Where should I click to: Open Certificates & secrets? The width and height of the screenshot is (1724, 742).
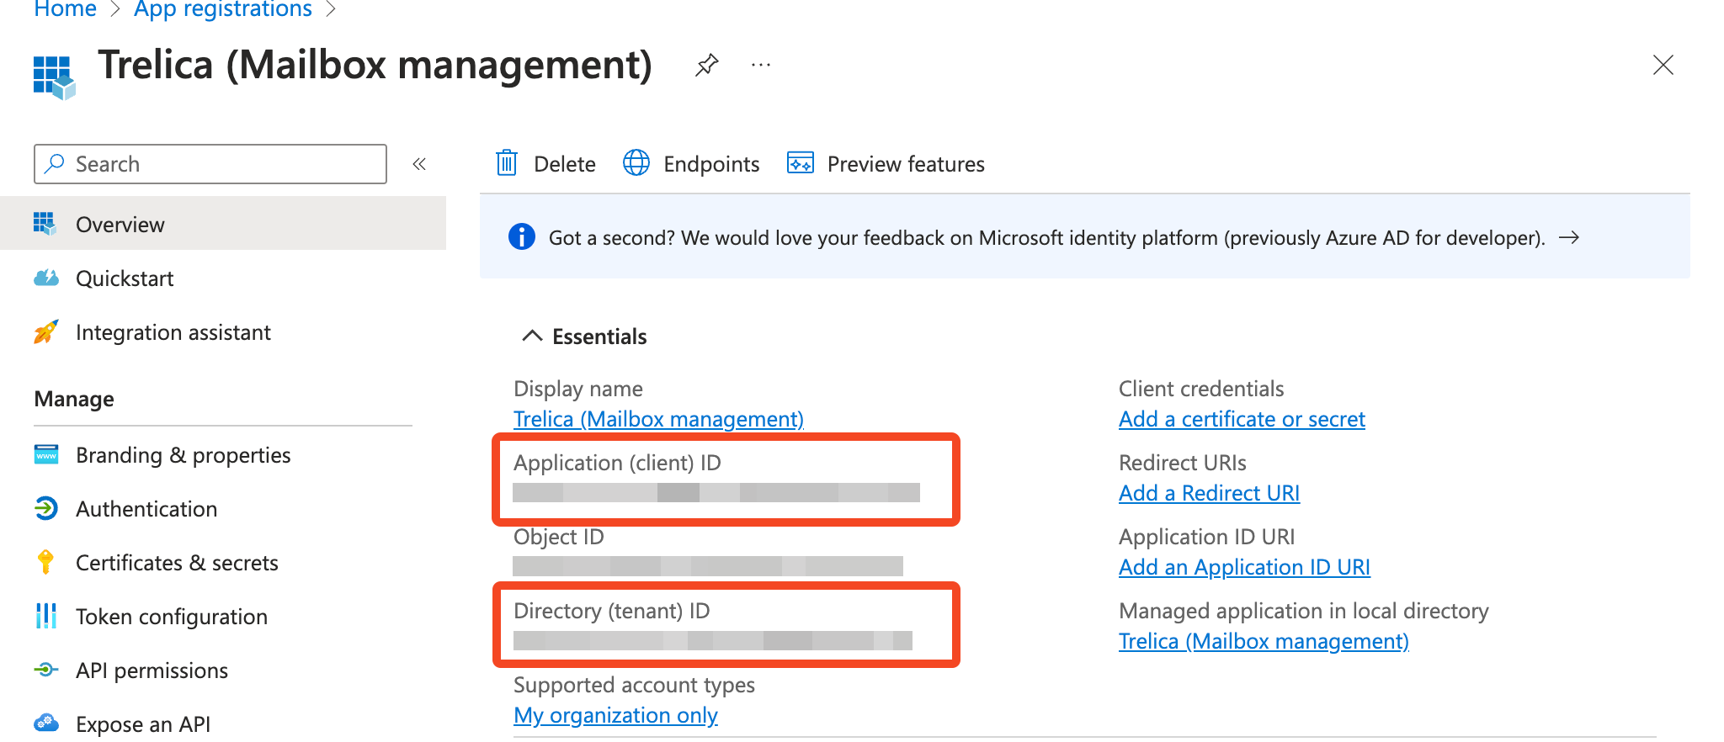[x=177, y=563]
